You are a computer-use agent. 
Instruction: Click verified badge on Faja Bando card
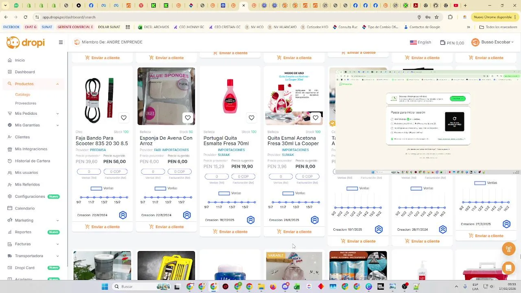tap(123, 215)
